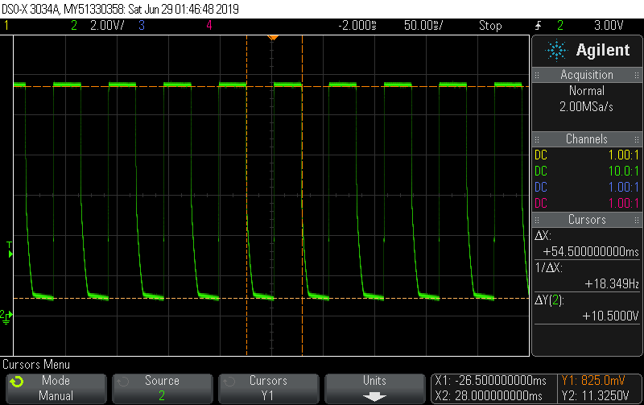Click the ΔY(2) value +10.5000V

pyautogui.click(x=610, y=316)
